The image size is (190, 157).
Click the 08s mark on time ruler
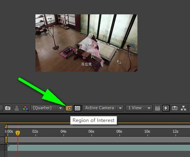pos(119,131)
